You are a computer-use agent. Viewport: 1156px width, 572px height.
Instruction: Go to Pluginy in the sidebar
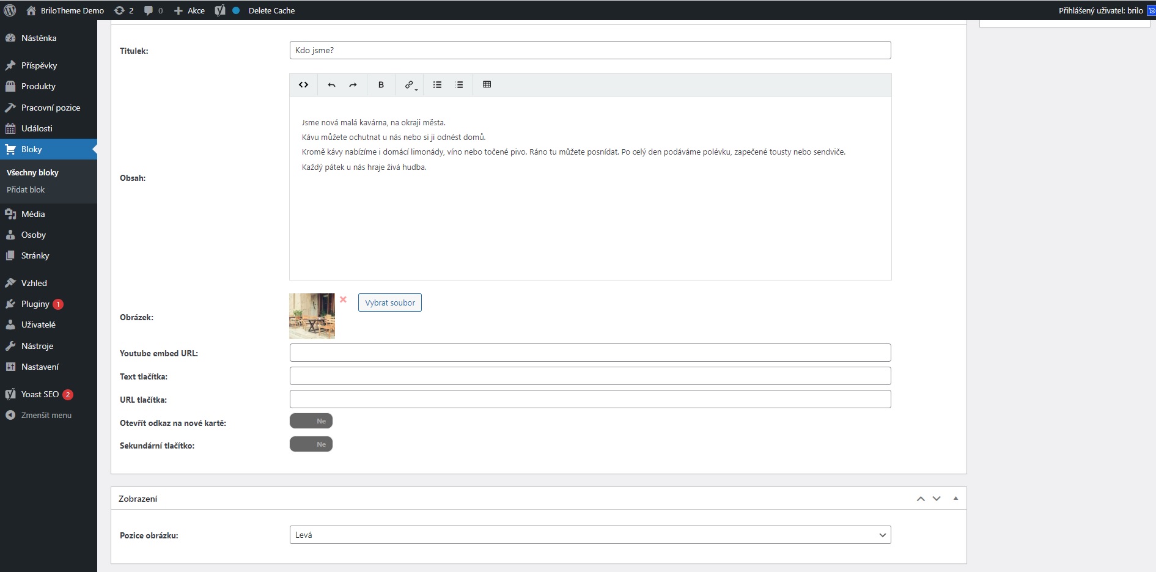(x=35, y=304)
